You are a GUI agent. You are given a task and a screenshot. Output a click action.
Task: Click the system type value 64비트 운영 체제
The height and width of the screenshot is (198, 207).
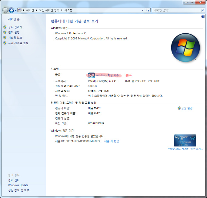tap(98, 91)
